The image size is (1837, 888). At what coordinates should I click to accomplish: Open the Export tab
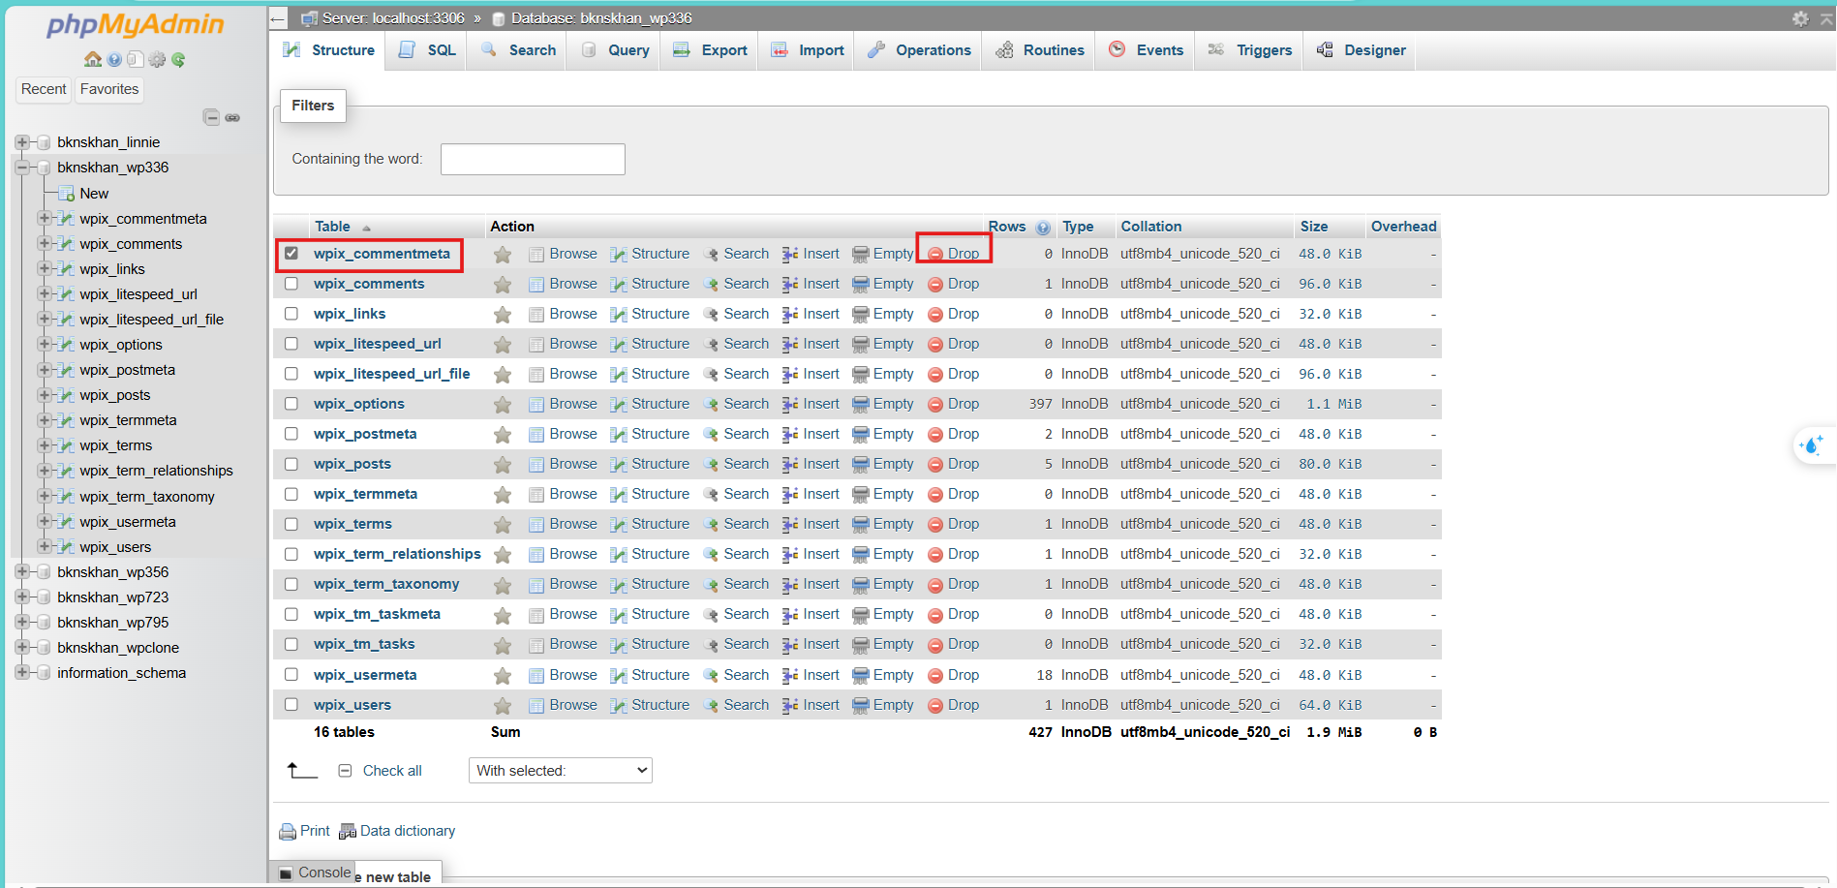coord(710,50)
